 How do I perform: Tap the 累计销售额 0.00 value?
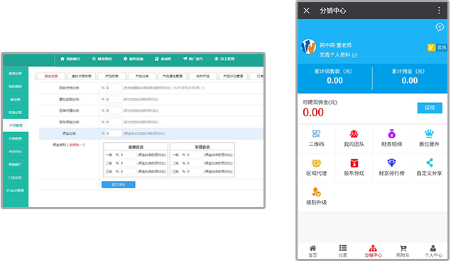point(335,81)
